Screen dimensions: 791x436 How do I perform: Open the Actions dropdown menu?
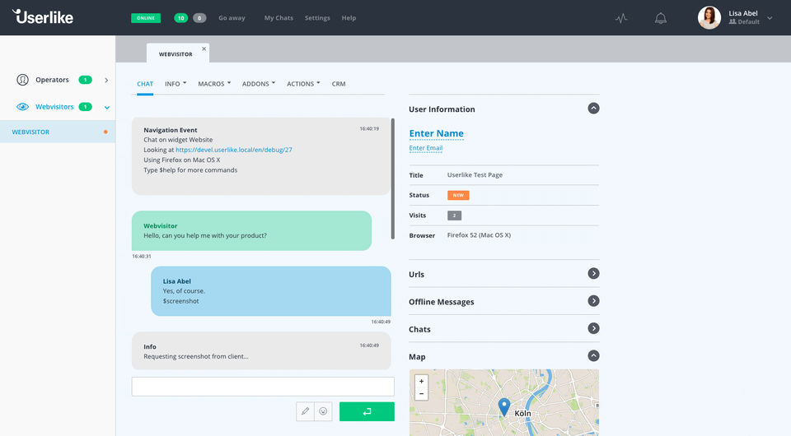click(x=303, y=84)
